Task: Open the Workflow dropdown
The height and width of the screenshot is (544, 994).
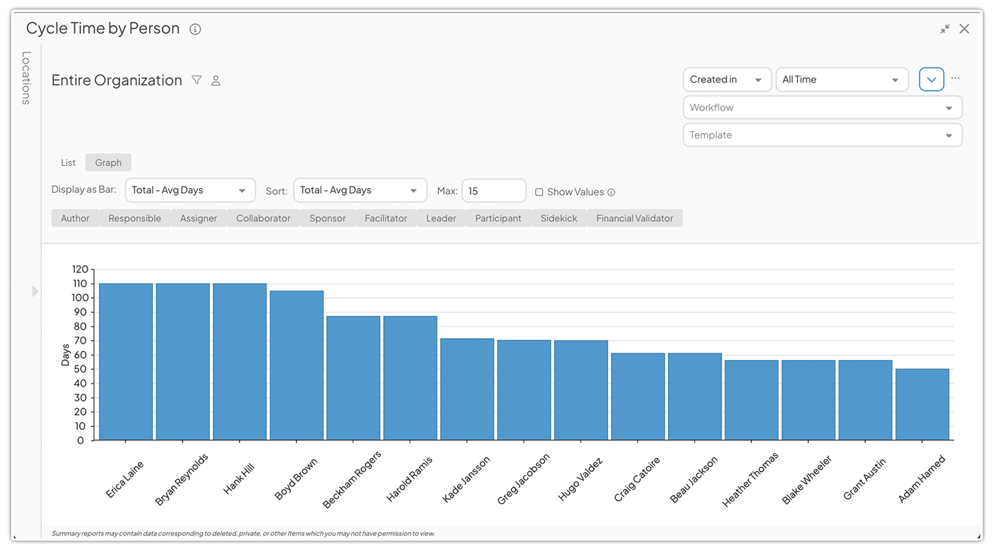Action: click(822, 107)
